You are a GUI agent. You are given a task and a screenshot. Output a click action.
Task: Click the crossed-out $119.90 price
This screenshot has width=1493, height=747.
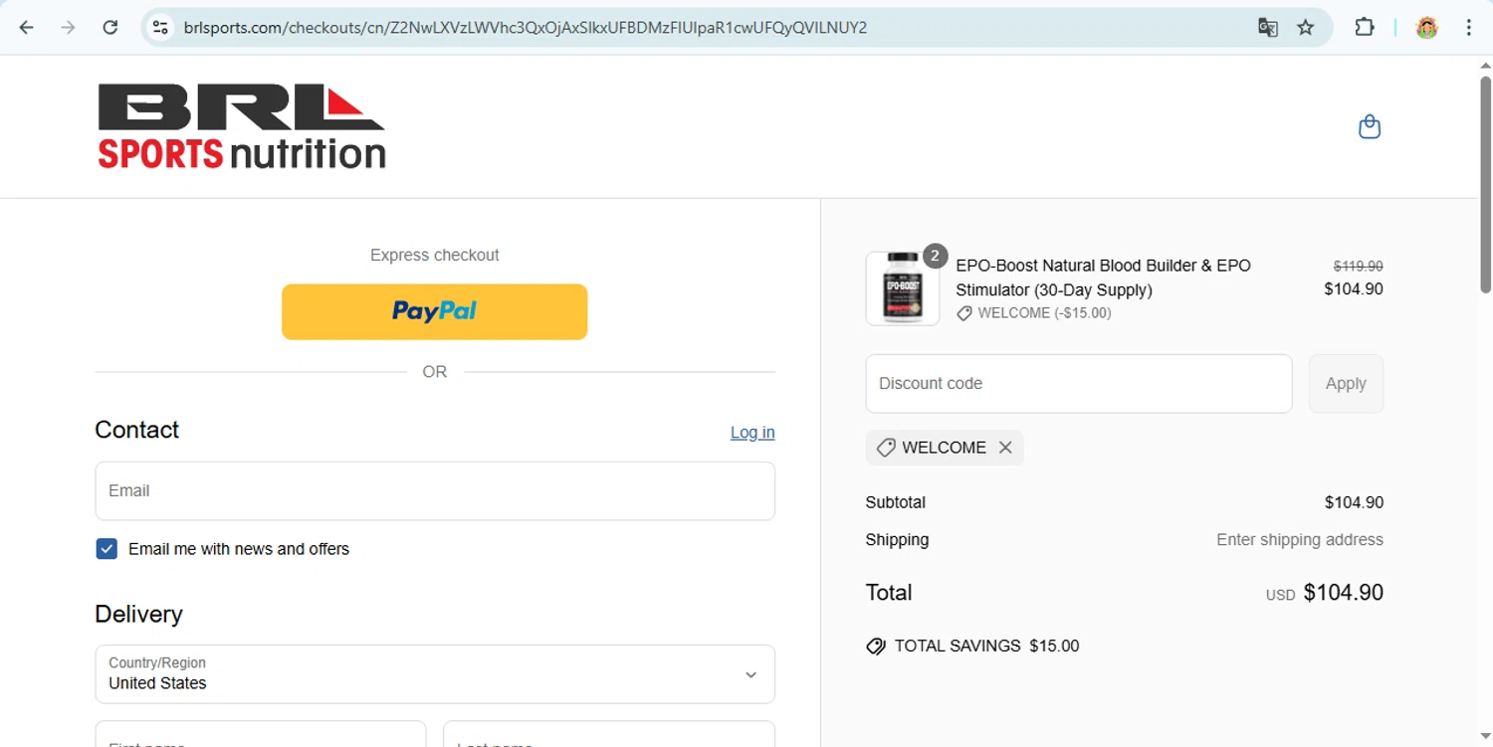click(x=1358, y=267)
